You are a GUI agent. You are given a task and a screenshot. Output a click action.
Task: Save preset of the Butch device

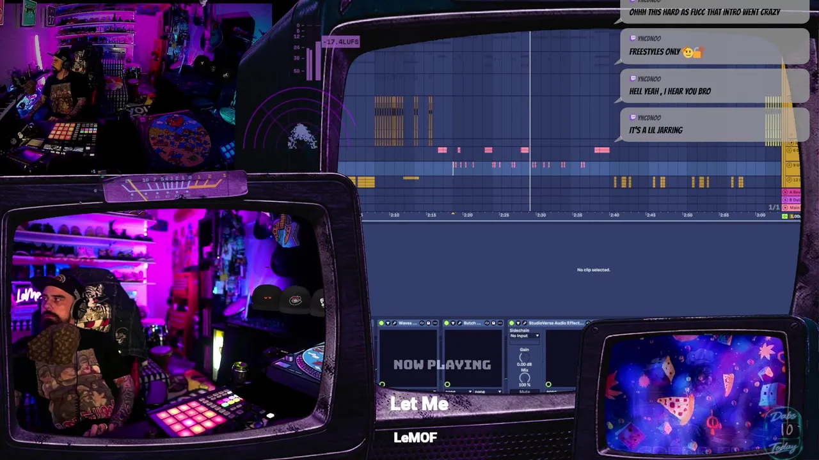coord(493,323)
